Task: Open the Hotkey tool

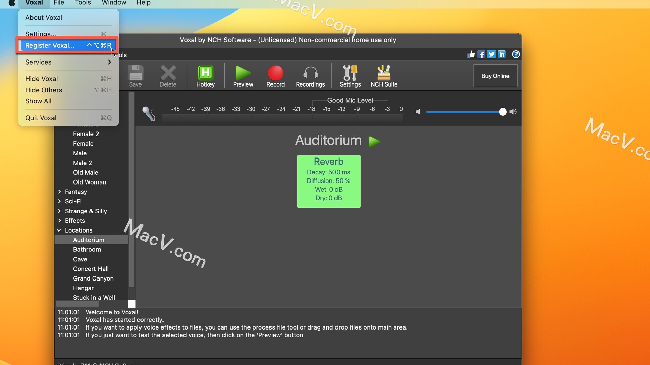Action: pos(205,76)
